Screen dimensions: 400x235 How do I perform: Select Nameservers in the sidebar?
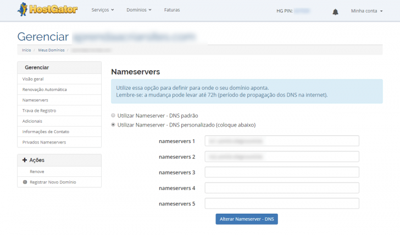(x=59, y=100)
